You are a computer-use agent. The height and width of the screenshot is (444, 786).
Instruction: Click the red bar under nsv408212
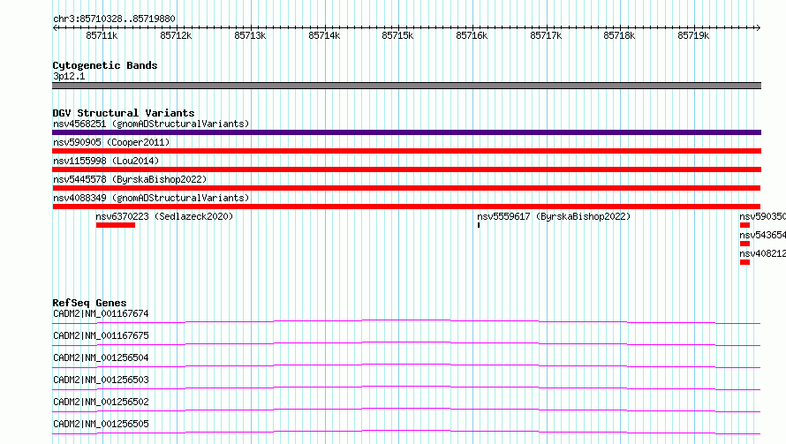pyautogui.click(x=744, y=262)
